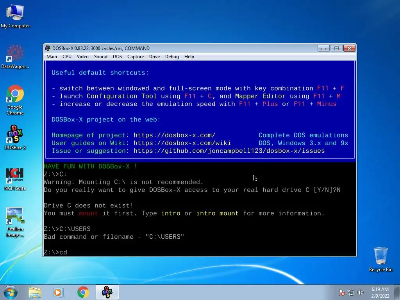Open the Drive menu
Image resolution: width=400 pixels, height=300 pixels.
(154, 57)
